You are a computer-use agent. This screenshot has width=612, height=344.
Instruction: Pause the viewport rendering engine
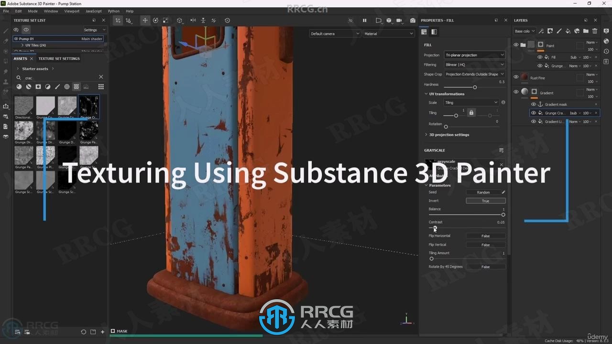tap(364, 21)
